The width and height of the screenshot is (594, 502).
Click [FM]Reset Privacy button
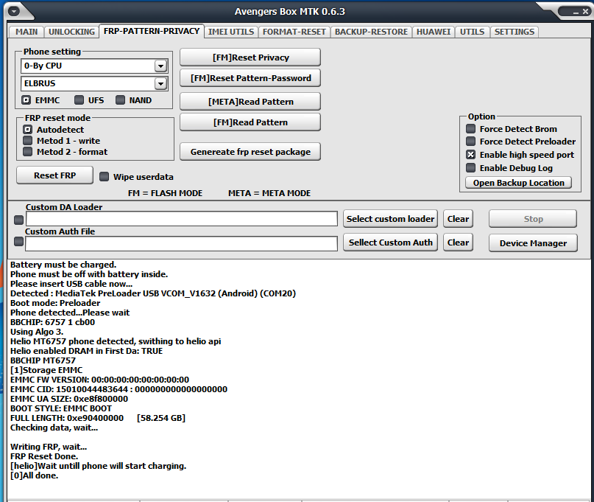pos(250,57)
